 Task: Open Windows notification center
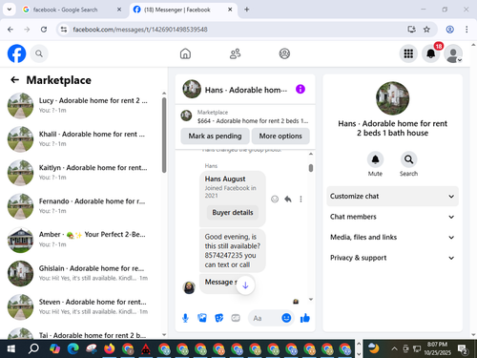pos(463,348)
